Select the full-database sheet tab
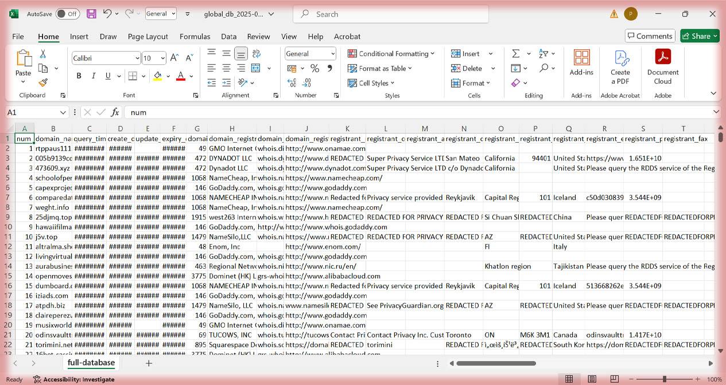 tap(91, 363)
